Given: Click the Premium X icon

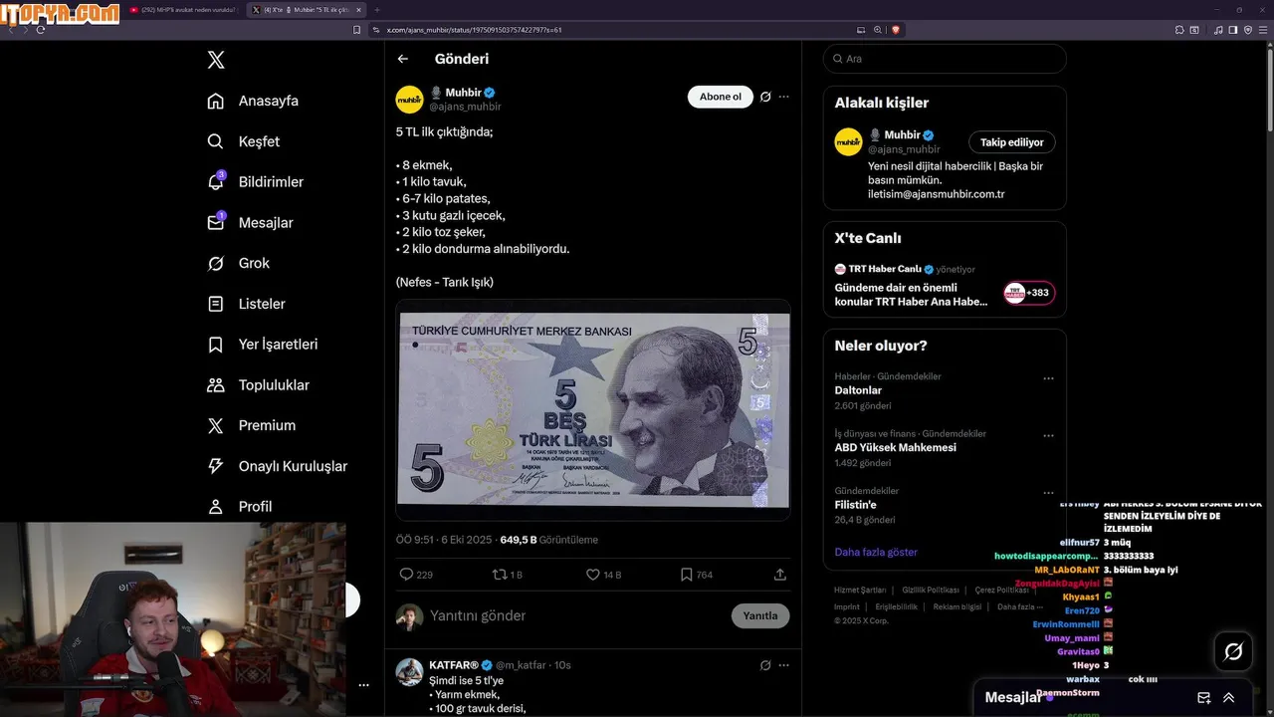Looking at the screenshot, I should click(x=215, y=425).
